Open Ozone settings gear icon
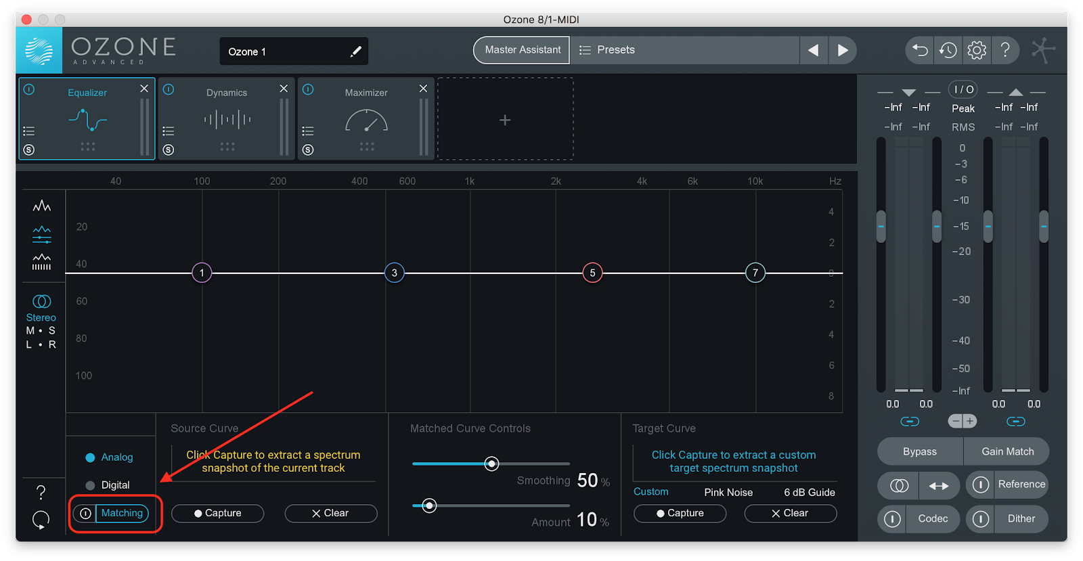Image resolution: width=1083 pixels, height=561 pixels. [977, 50]
